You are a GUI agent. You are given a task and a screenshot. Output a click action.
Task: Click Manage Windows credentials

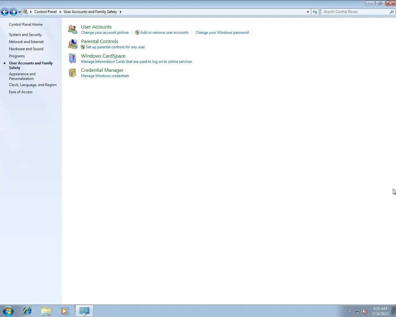pyautogui.click(x=105, y=76)
